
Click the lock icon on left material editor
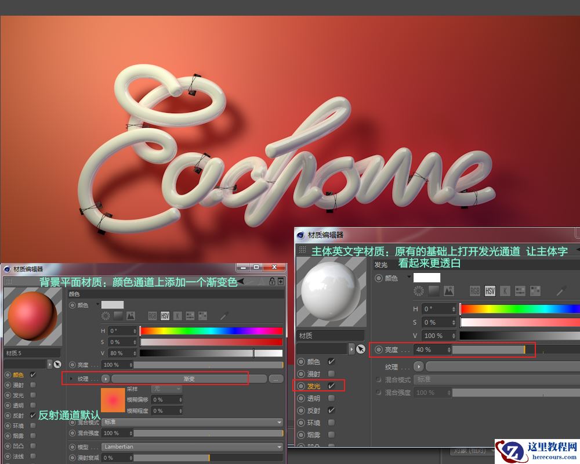coord(272,281)
